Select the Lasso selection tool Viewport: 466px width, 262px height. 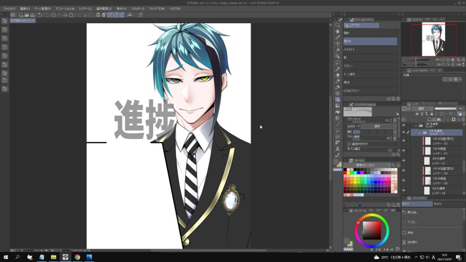tap(337, 62)
